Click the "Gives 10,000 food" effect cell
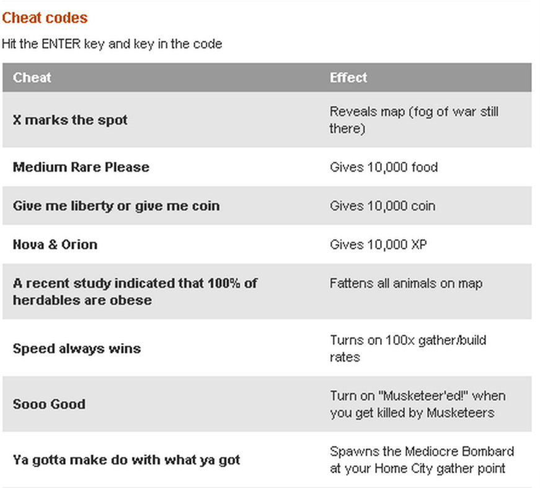Screen dimensions: 540x488 (384, 167)
